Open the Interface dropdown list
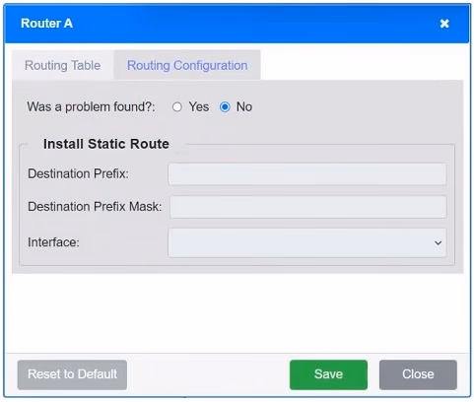 pyautogui.click(x=307, y=242)
